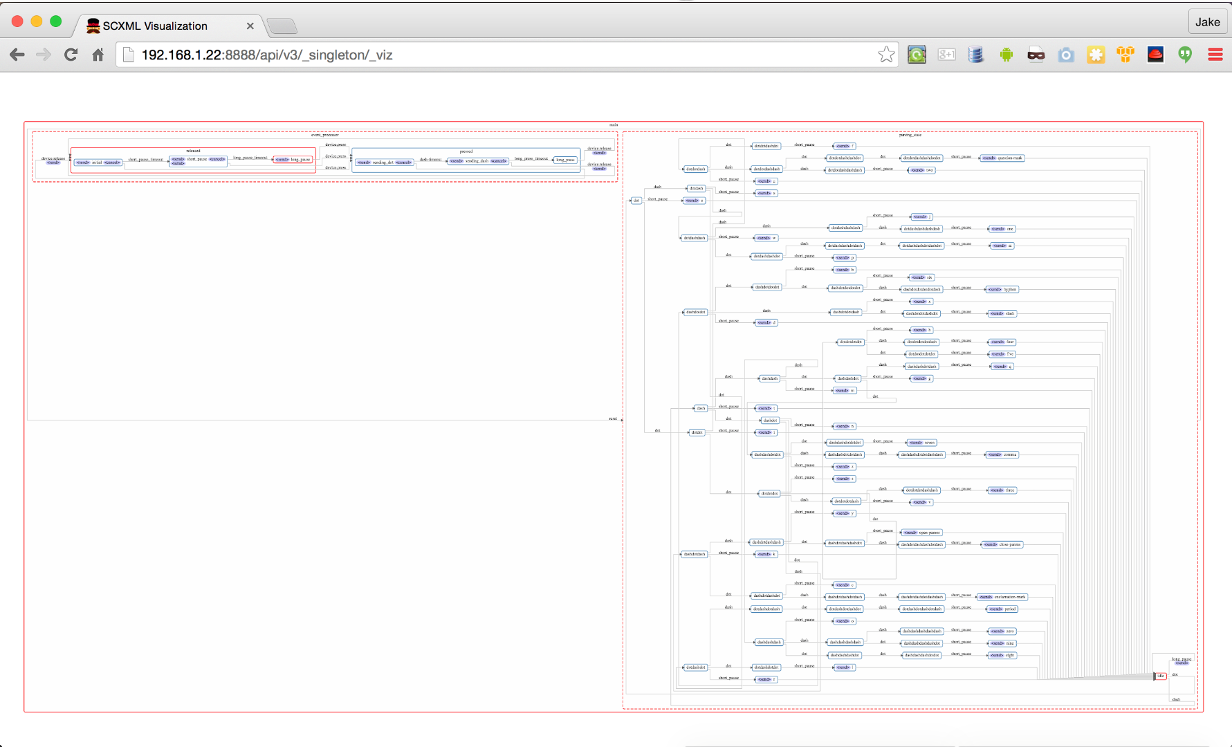The image size is (1232, 747).
Task: Click the green refresh extension icon
Action: (x=917, y=55)
